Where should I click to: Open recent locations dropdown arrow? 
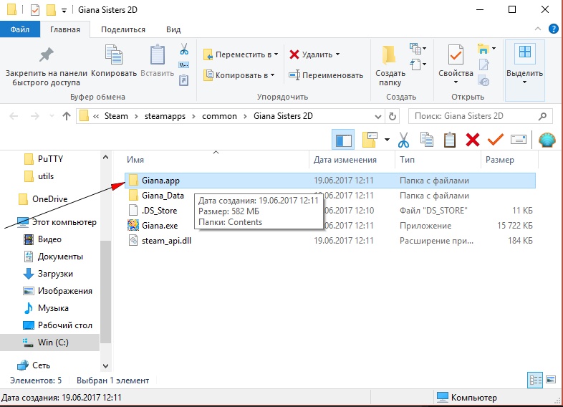click(52, 116)
